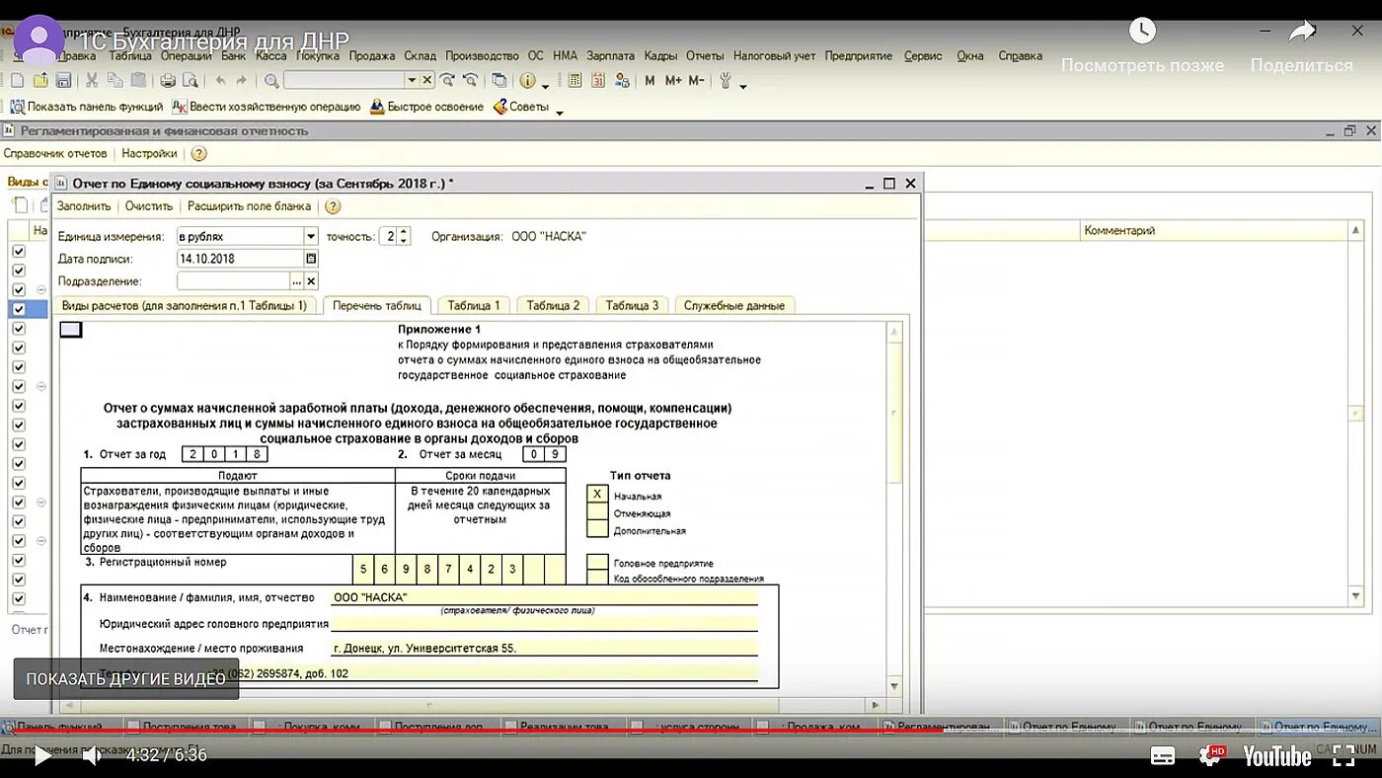
Task: Open the Сервис menu
Action: tap(923, 56)
